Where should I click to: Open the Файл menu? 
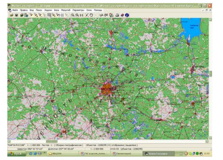coord(15,10)
